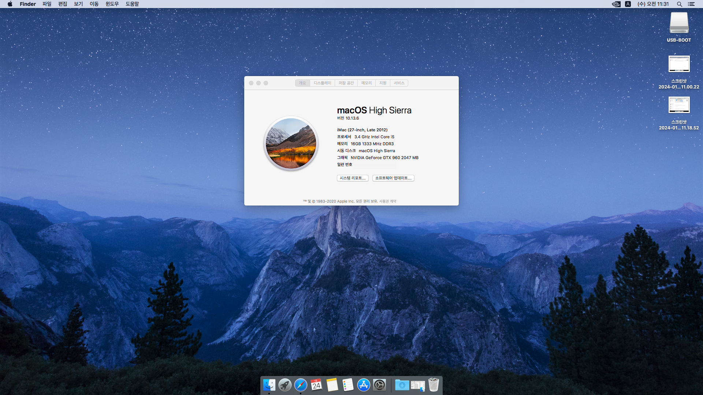Click the date and time in menu bar
Image resolution: width=703 pixels, height=395 pixels.
tap(653, 4)
